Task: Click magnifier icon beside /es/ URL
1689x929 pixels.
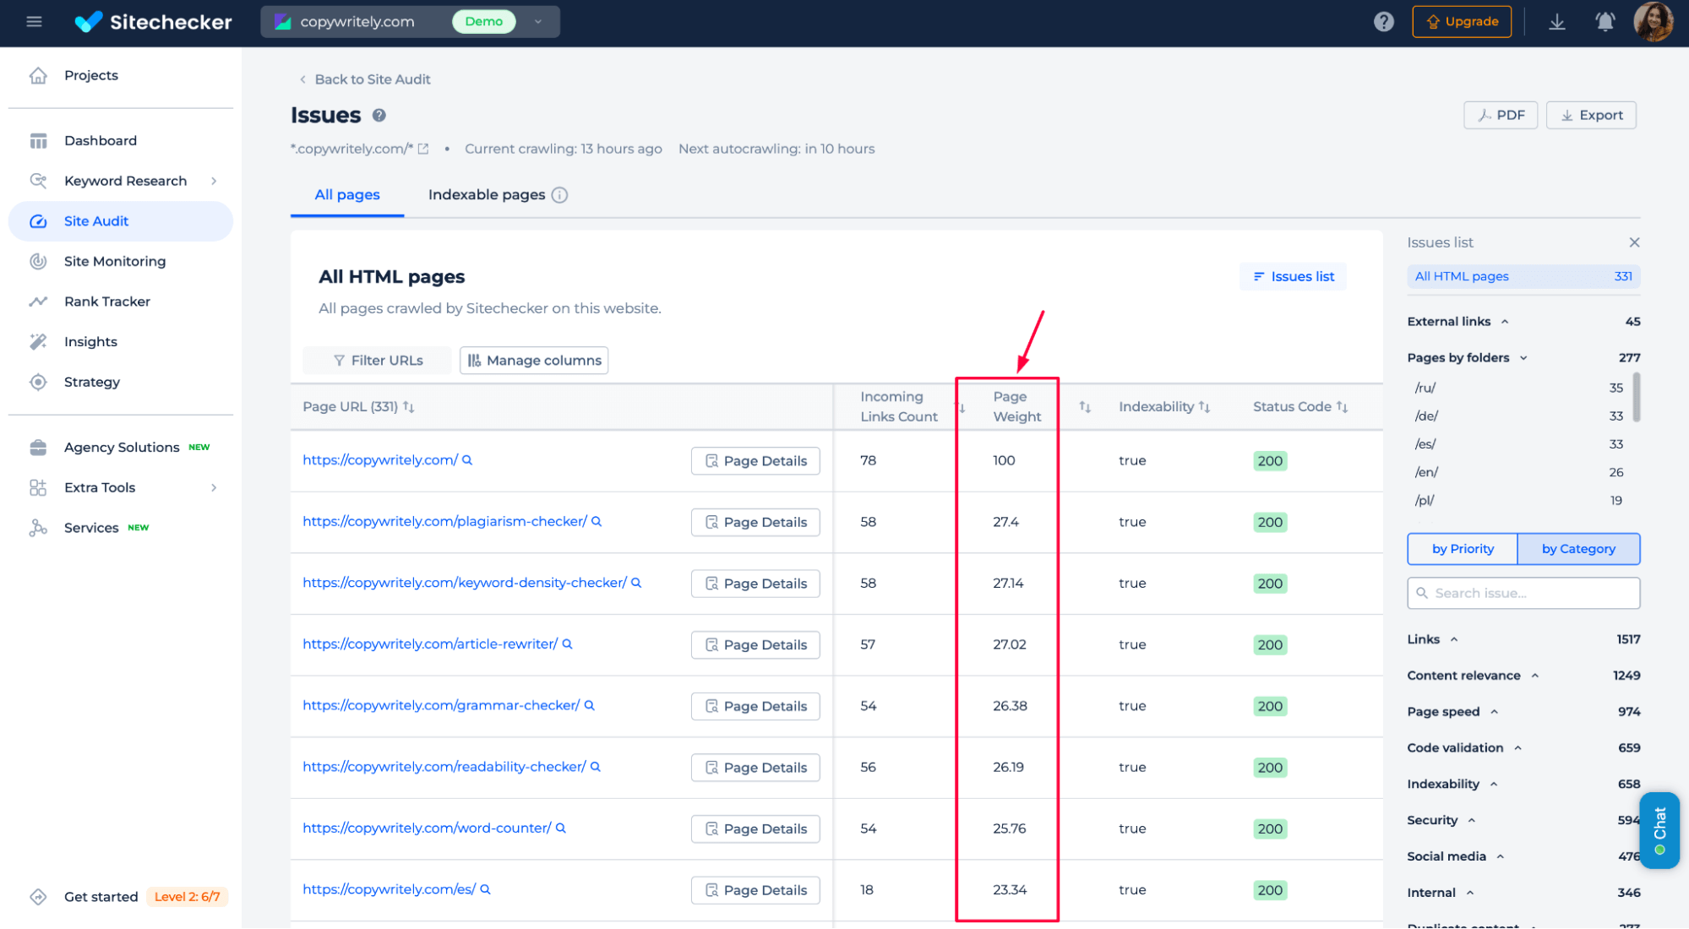Action: pyautogui.click(x=486, y=889)
